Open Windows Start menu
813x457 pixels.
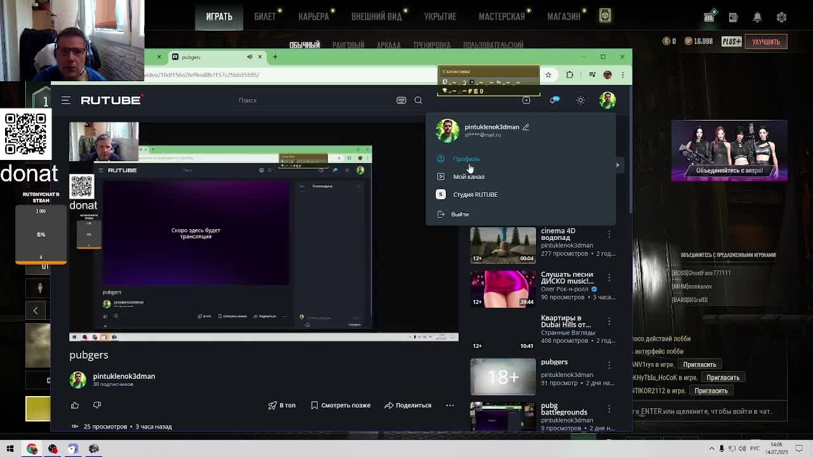click(x=10, y=449)
